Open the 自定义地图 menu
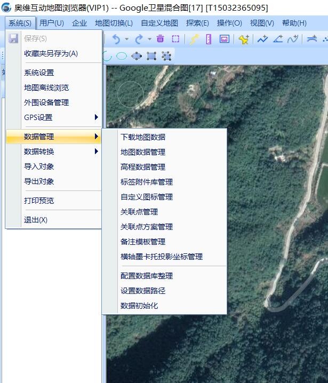Screen dimensions: 328x383 click(x=159, y=23)
